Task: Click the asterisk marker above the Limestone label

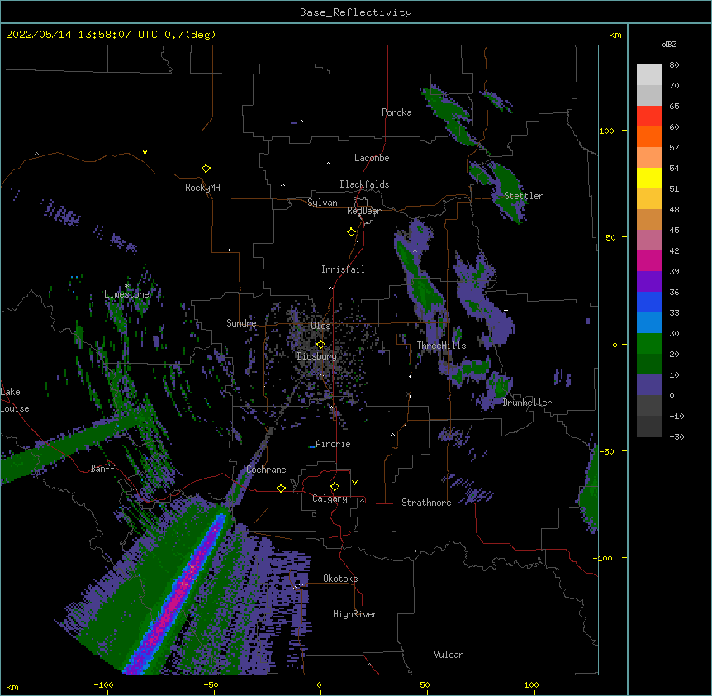Action: 127,286
